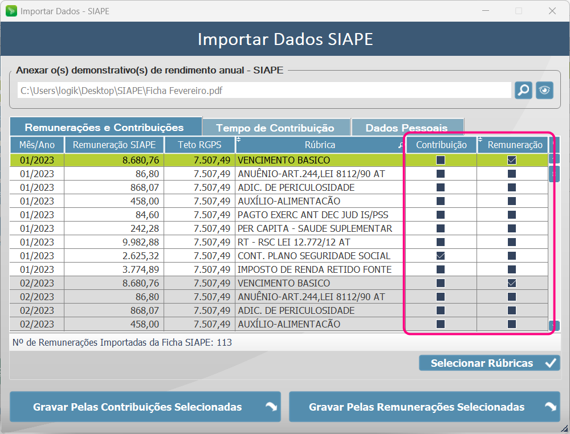Viewport: 570px width, 434px height.
Task: Check Contribuição for 02/2023 ADIC. DE PERICULOSIDADE
Action: (441, 310)
